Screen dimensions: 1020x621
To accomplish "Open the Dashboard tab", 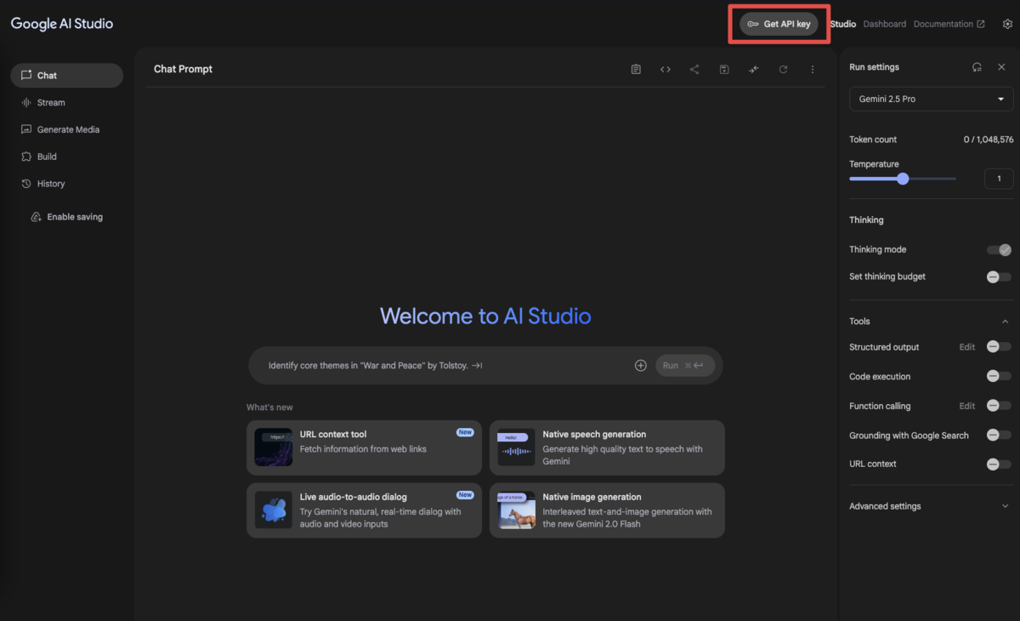I will click(x=885, y=24).
